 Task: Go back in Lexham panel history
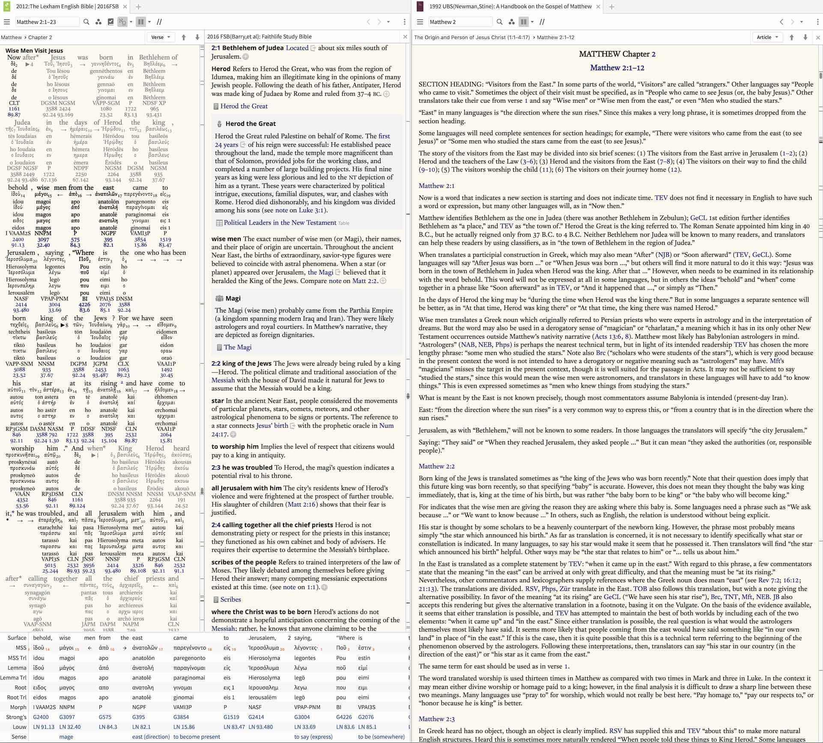pyautogui.click(x=368, y=22)
